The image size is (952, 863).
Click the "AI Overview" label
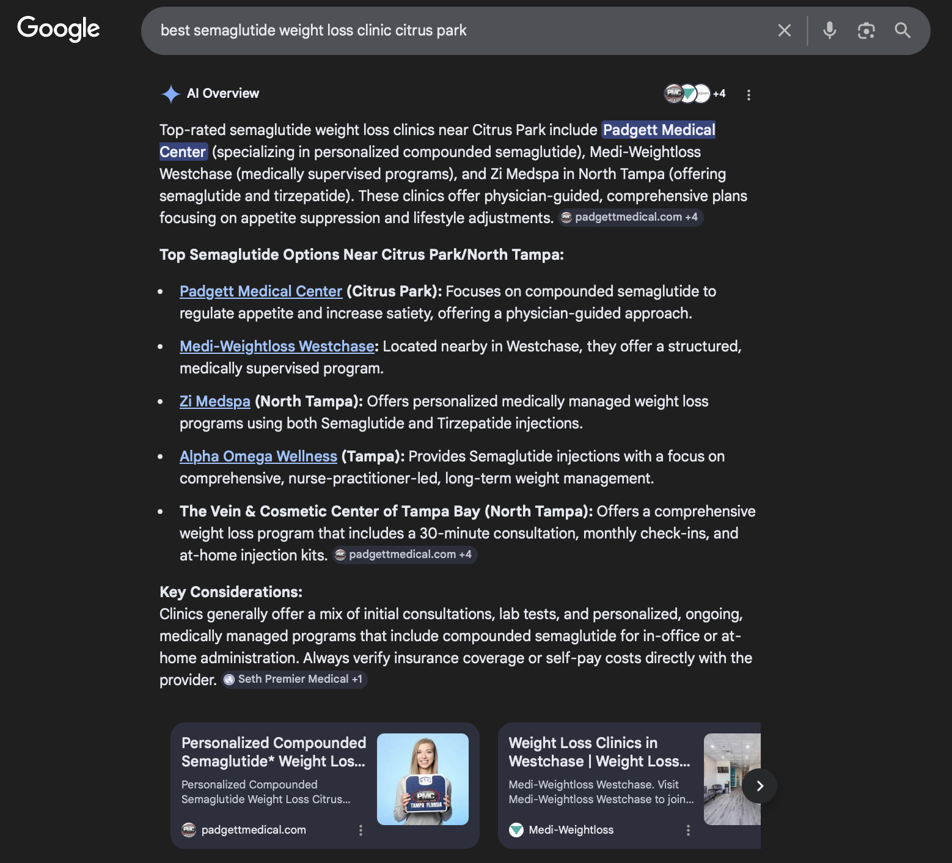click(x=223, y=94)
